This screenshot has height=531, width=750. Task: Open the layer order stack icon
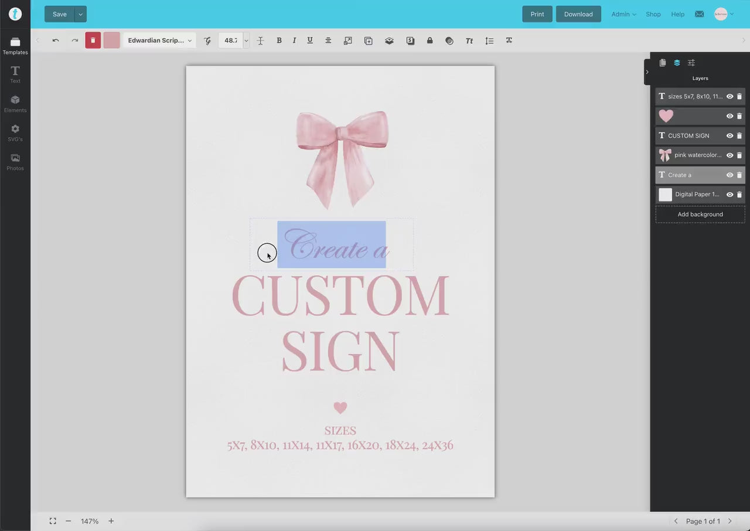tap(389, 40)
